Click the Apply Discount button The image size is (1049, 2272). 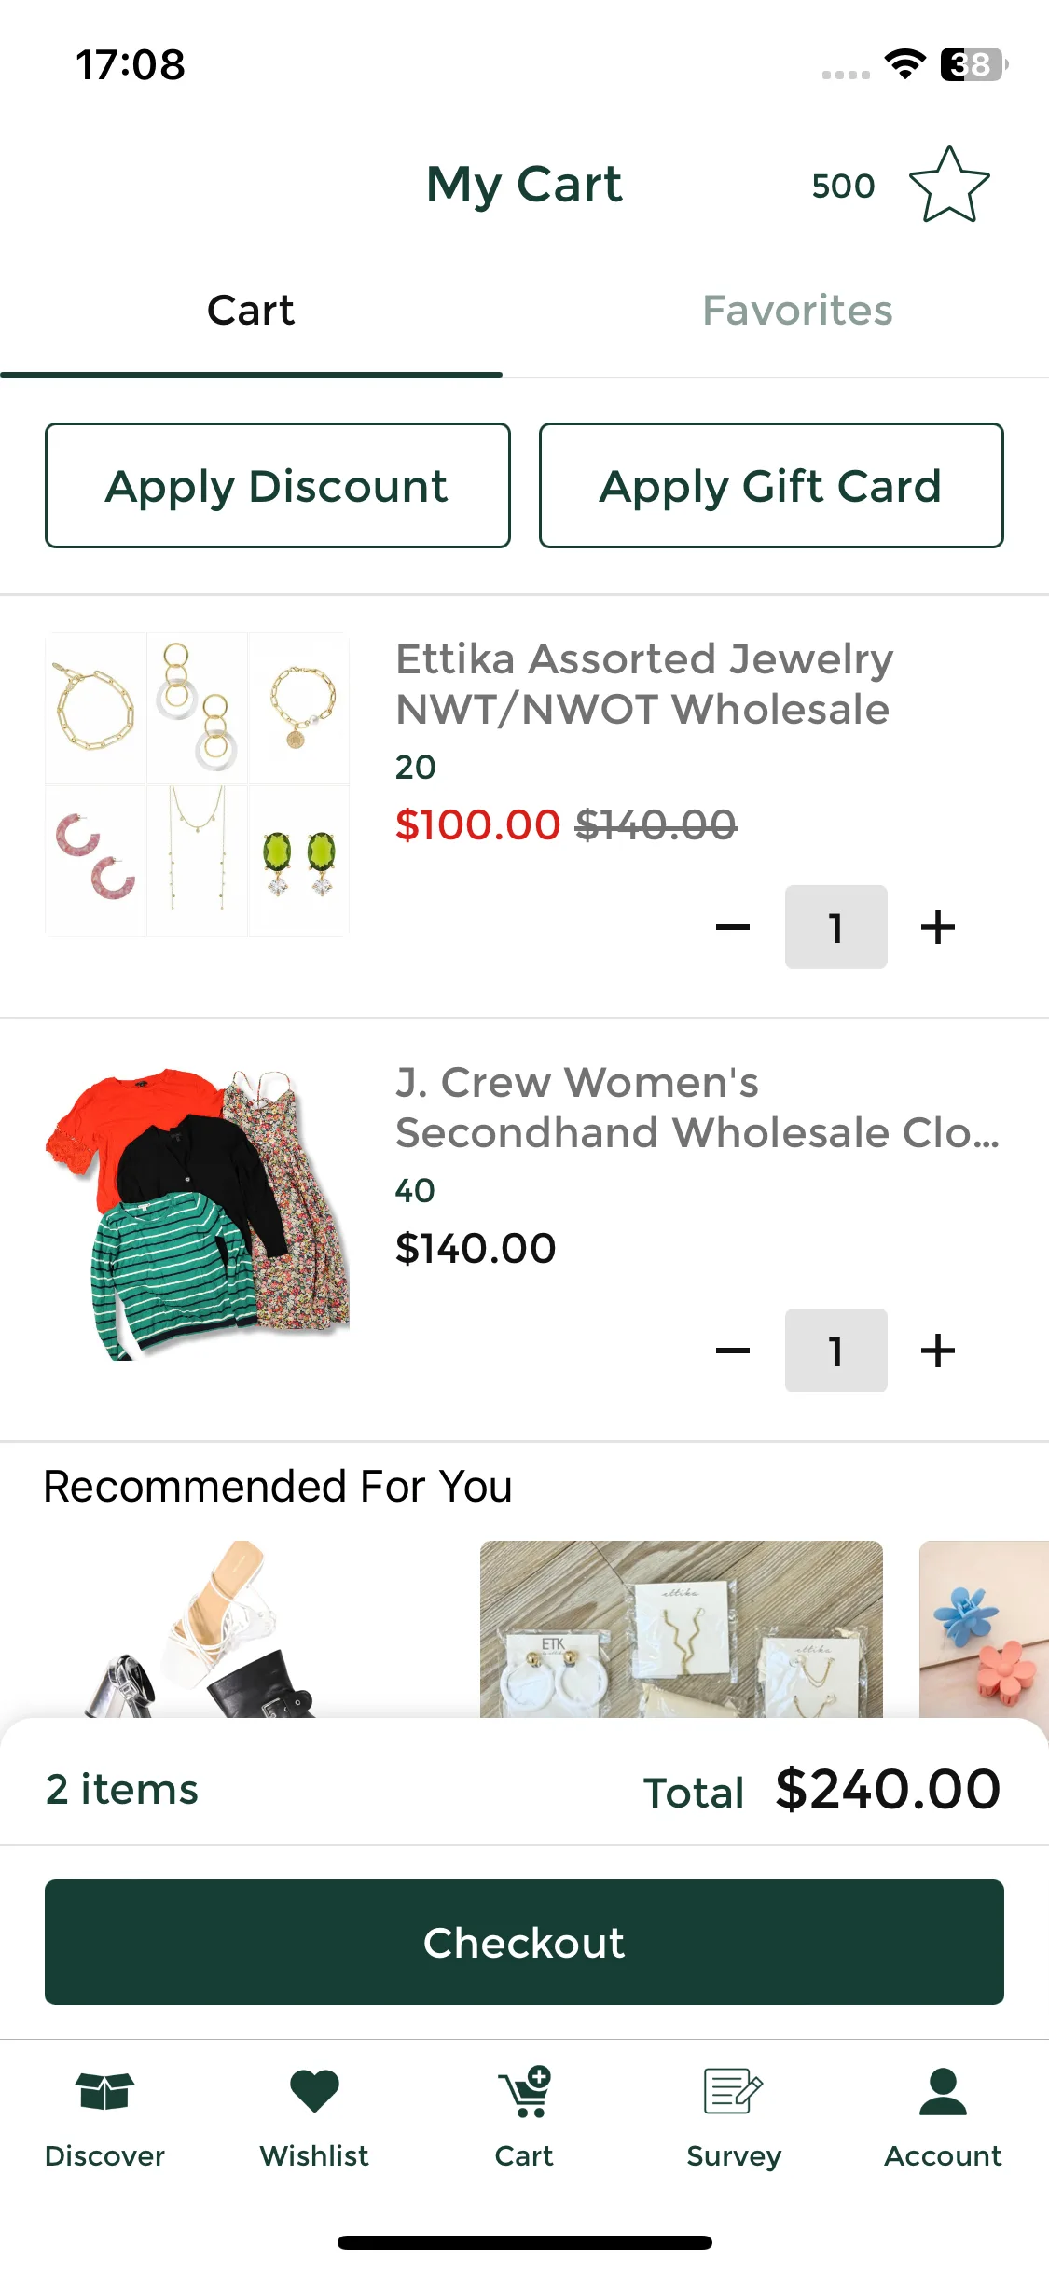pyautogui.click(x=278, y=485)
